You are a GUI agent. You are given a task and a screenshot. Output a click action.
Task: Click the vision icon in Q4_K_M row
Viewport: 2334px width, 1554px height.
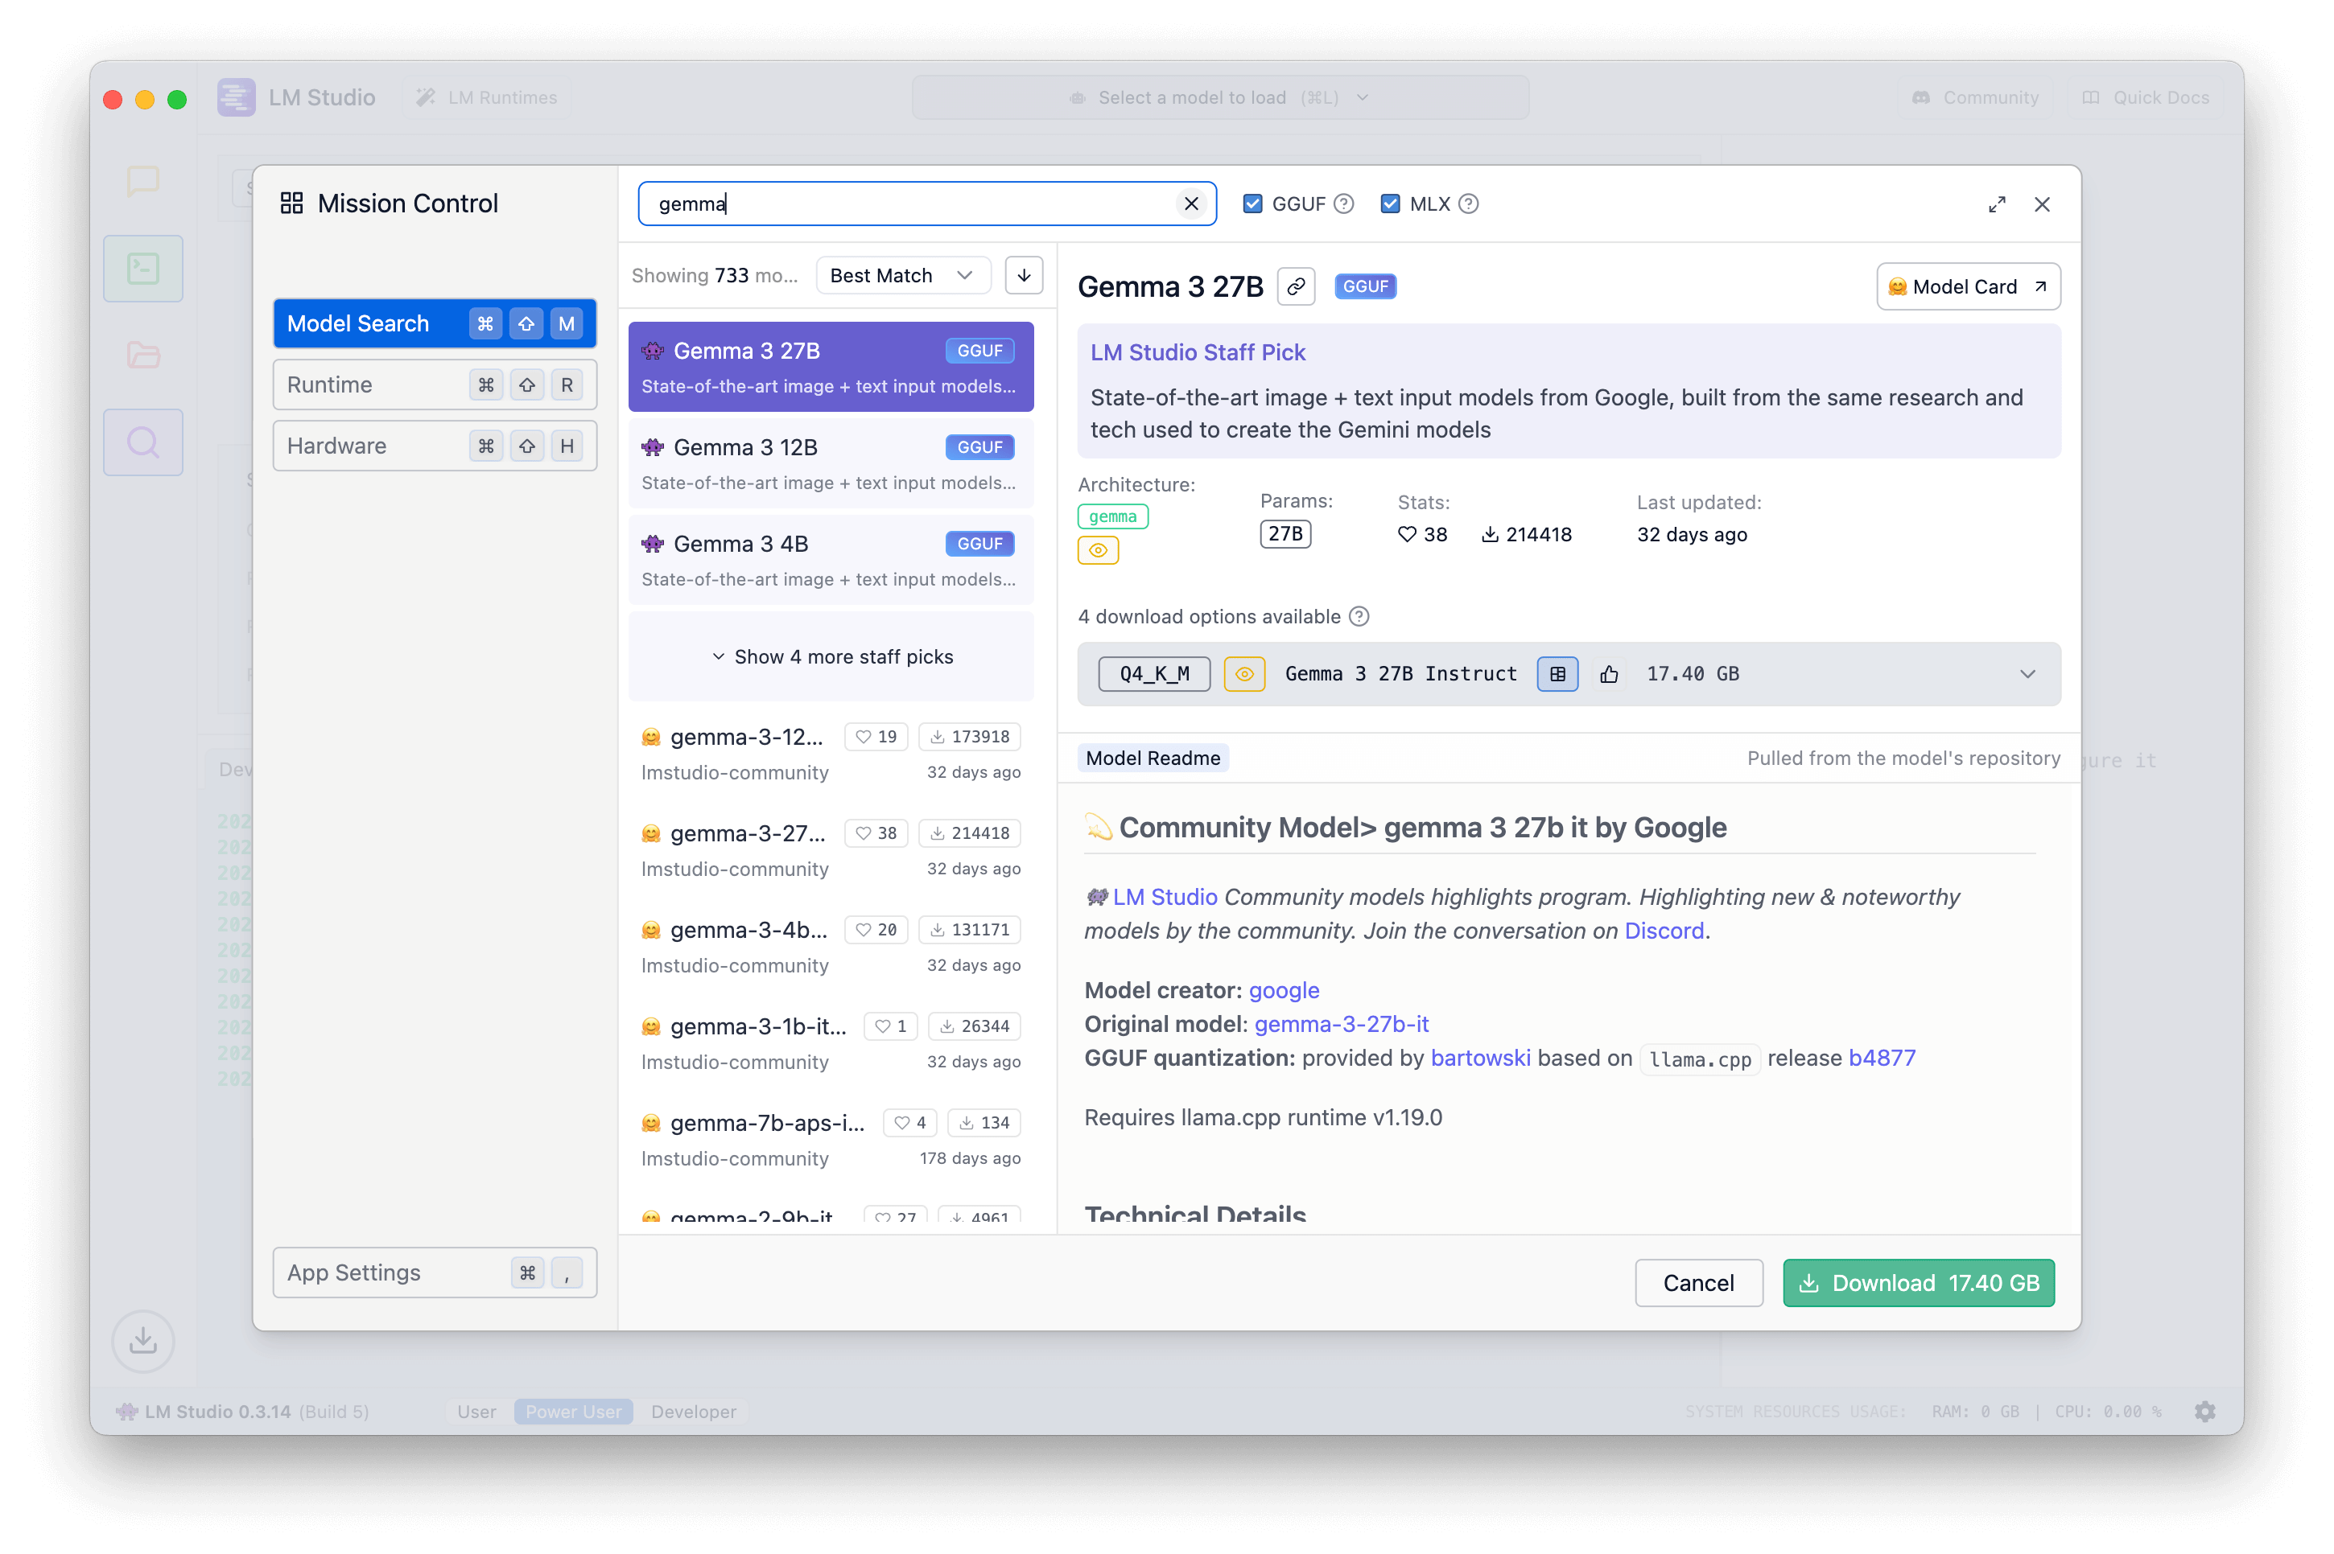click(1243, 674)
